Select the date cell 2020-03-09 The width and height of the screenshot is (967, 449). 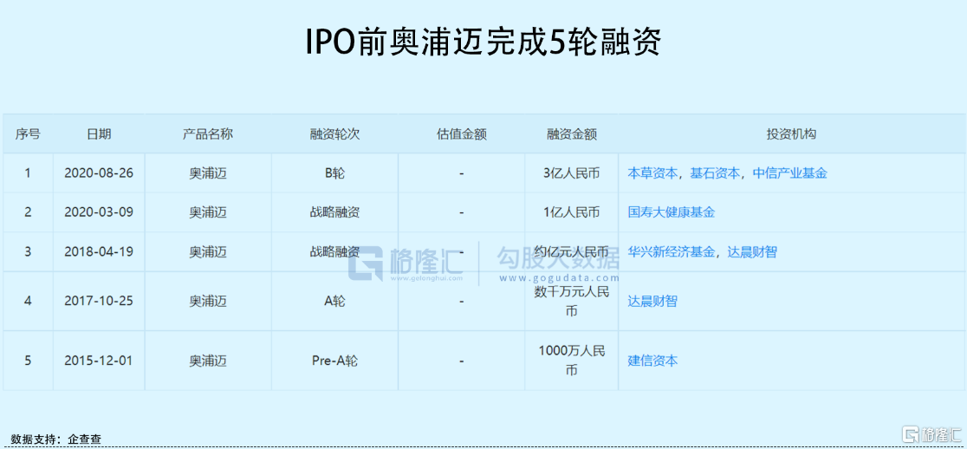click(99, 212)
